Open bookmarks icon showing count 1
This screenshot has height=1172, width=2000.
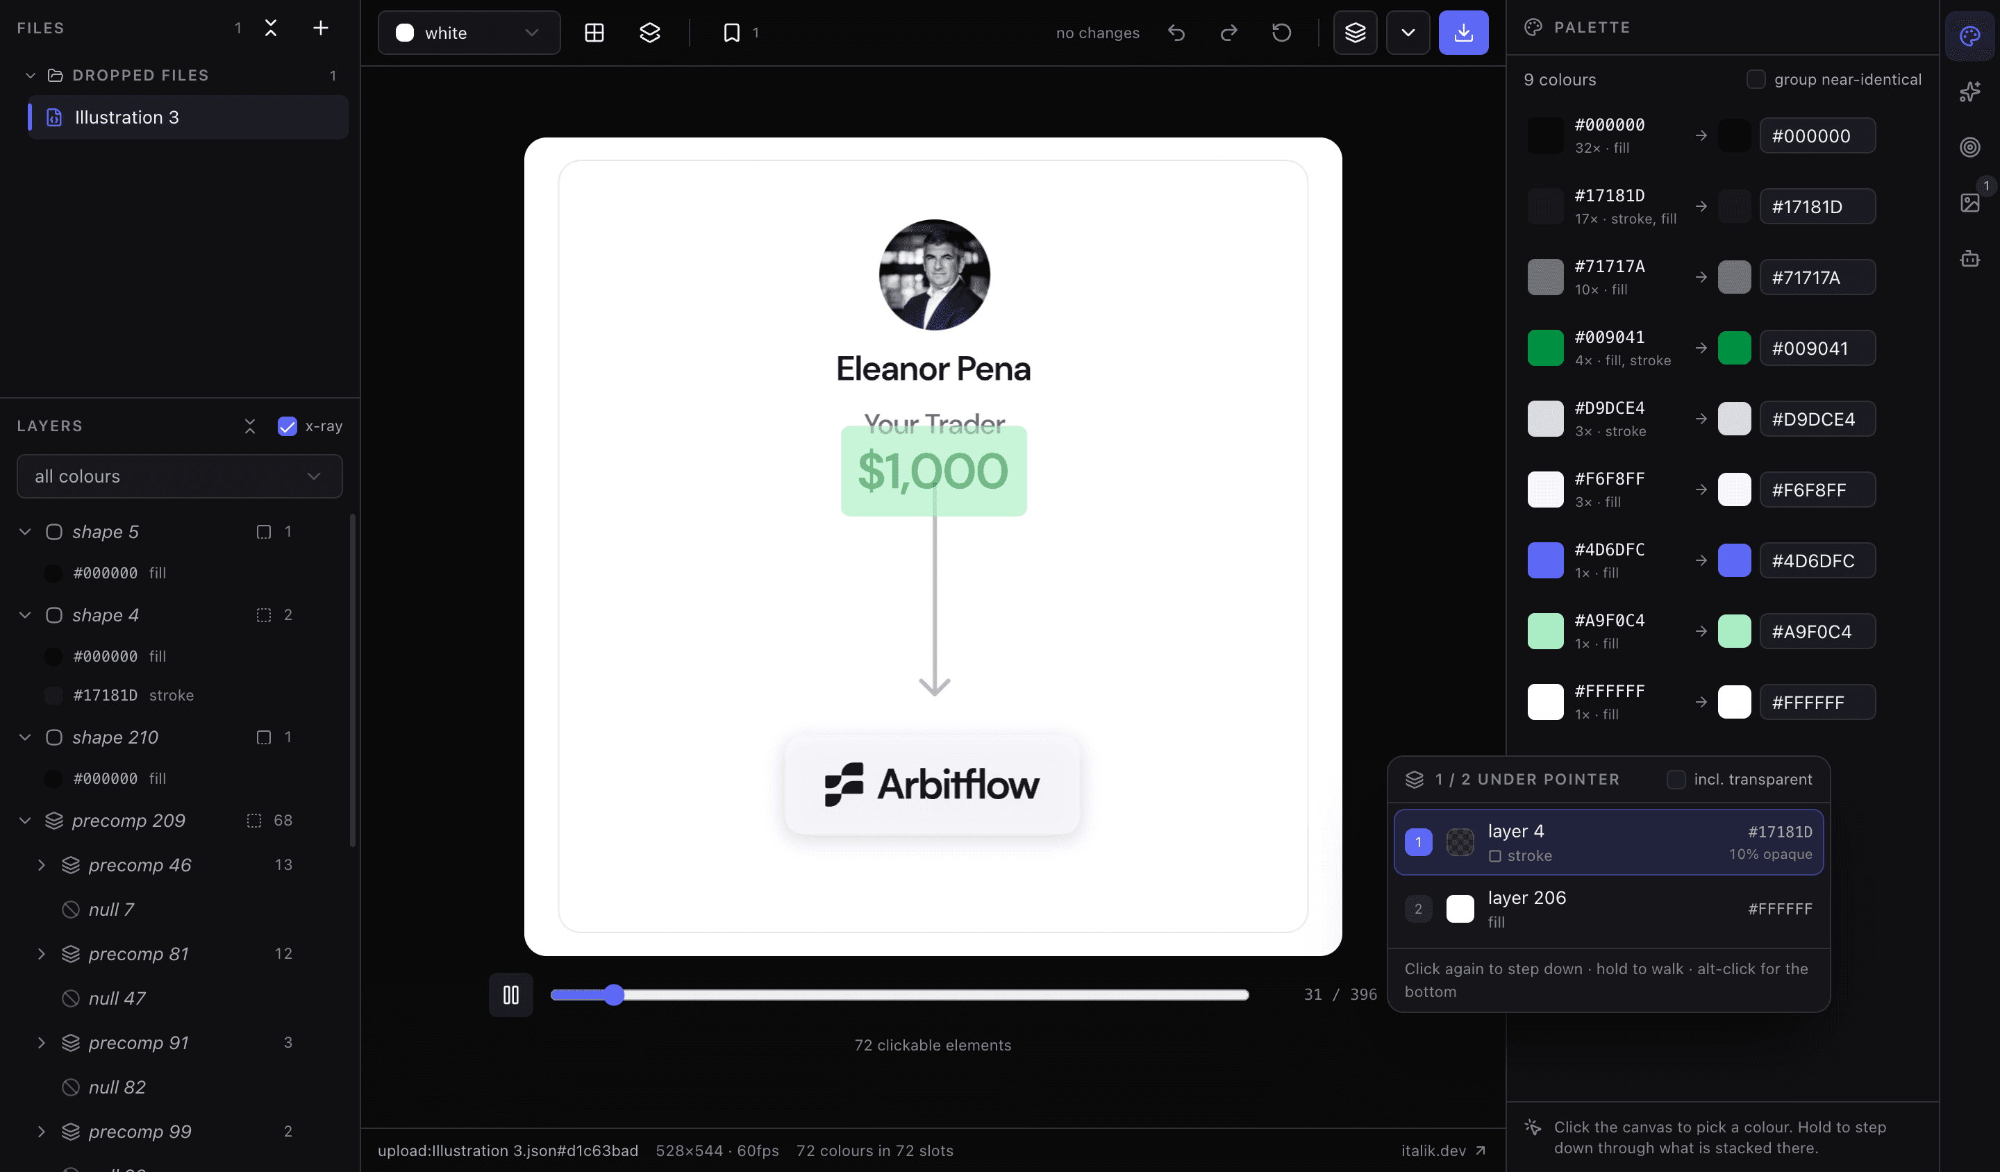coord(740,33)
